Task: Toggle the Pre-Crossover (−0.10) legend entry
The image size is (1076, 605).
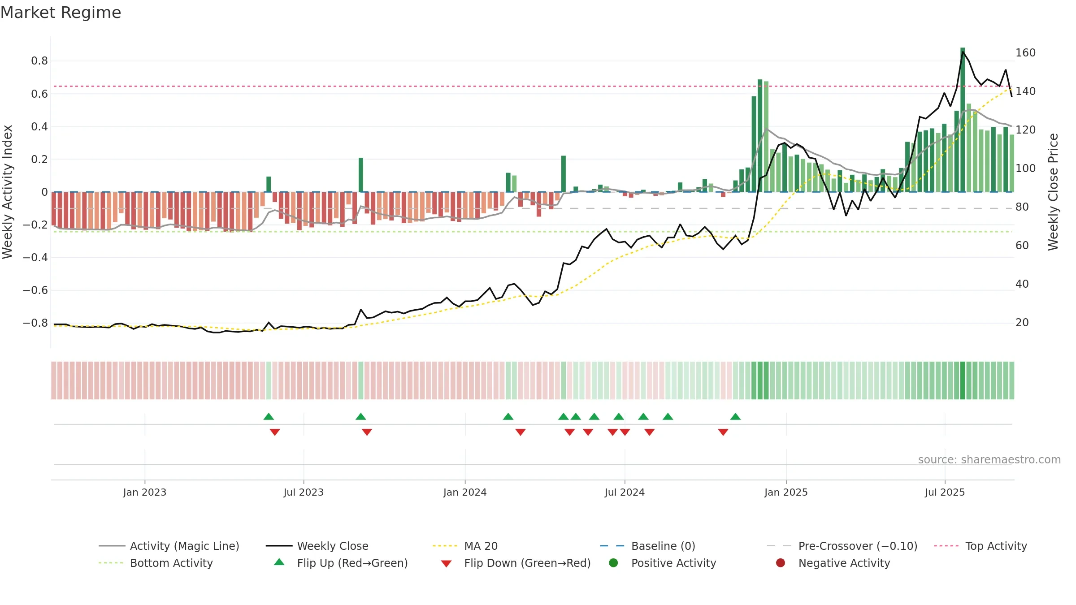Action: [842, 546]
